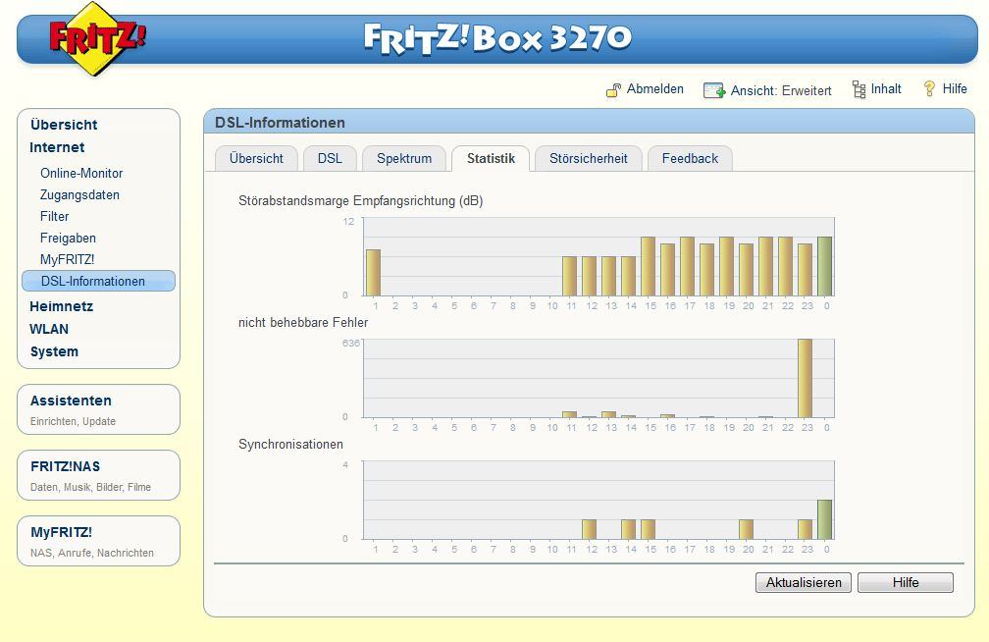Image resolution: width=989 pixels, height=642 pixels.
Task: Open MyFRITZ! under Internet menu
Action: (x=67, y=259)
